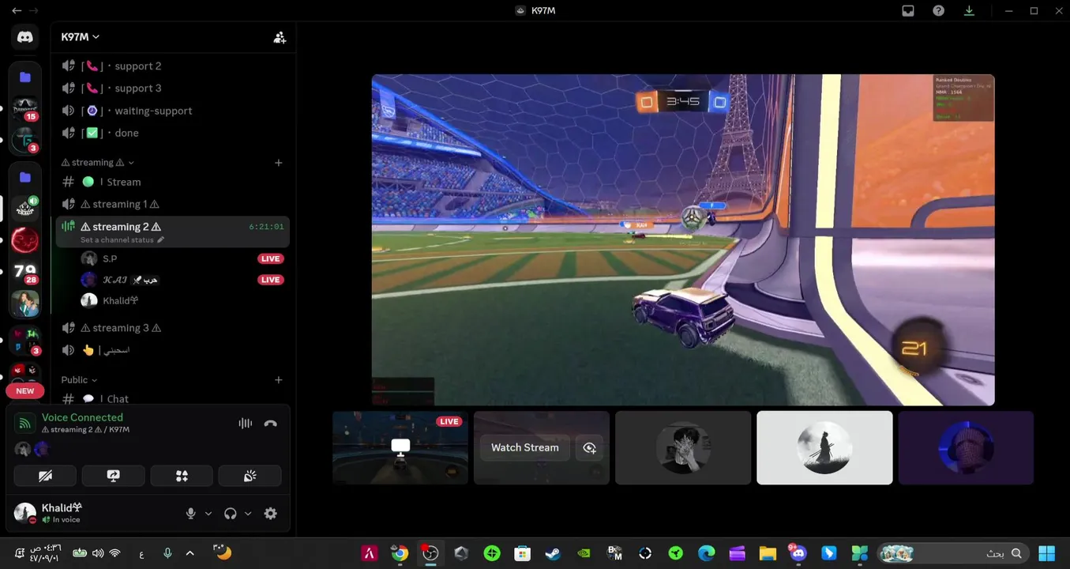Open the first server folder icon
Viewport: 1070px width, 569px height.
[x=25, y=77]
